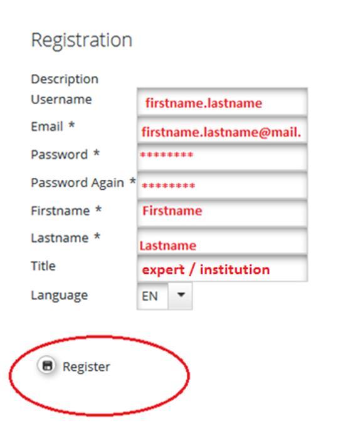Open the Language dropdown arrow
Image resolution: width=363 pixels, height=431 pixels.
pos(181,296)
